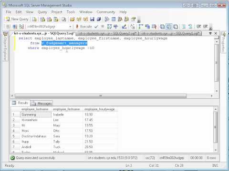Screen dimensions: 229x171
Task: Switch to the SQLQuery1.sql tab
Action: click(x=170, y=33)
